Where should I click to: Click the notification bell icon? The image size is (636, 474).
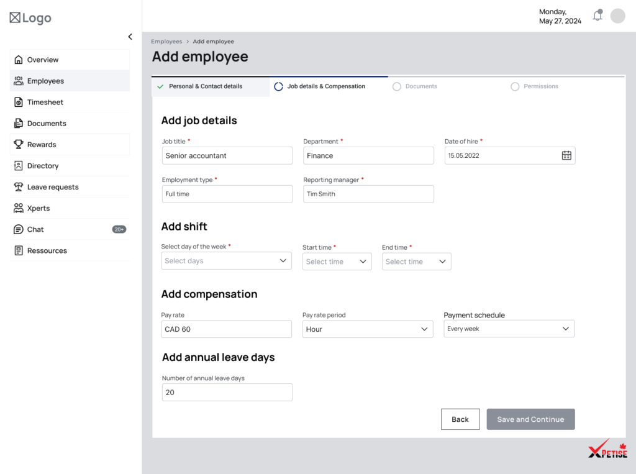(x=597, y=16)
